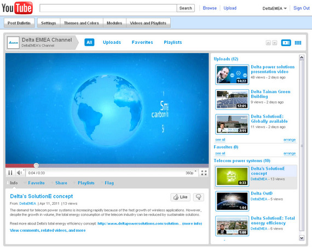Click the video progress bar handle
The image size is (312, 247).
coord(36,165)
